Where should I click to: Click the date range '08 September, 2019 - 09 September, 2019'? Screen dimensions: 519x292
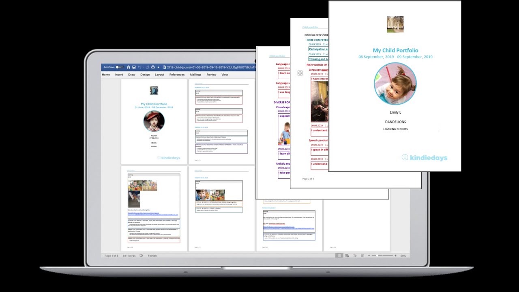point(395,57)
